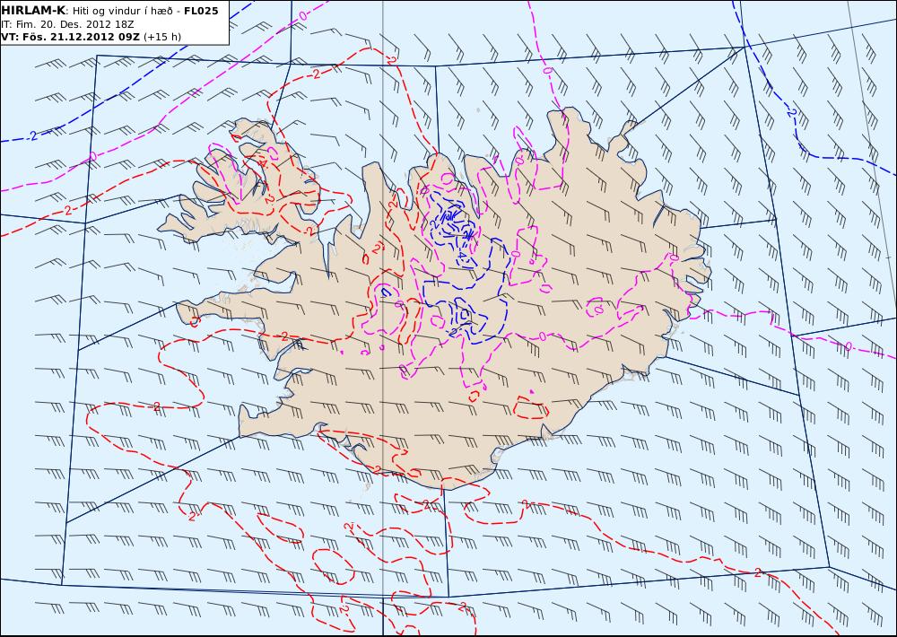897x637 pixels.
Task: Click the FL025 flight level label
Action: 201,11
